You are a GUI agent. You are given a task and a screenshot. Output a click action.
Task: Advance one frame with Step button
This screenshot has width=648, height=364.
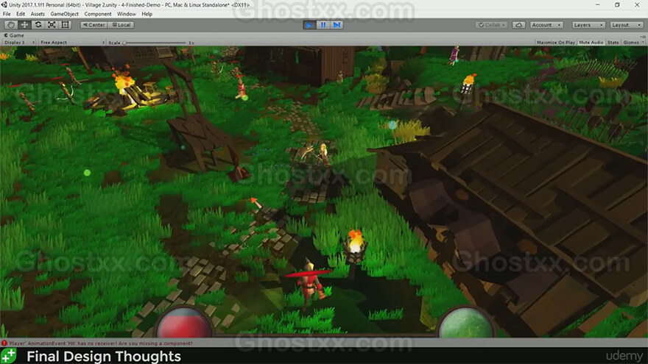click(x=337, y=25)
